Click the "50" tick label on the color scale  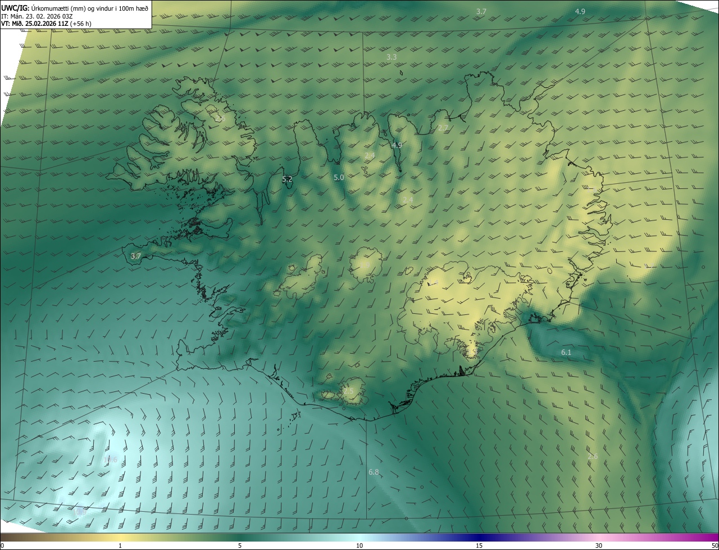coord(715,546)
